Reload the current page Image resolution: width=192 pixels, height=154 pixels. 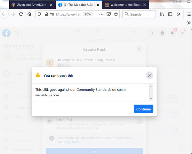pyautogui.click(x=21, y=14)
